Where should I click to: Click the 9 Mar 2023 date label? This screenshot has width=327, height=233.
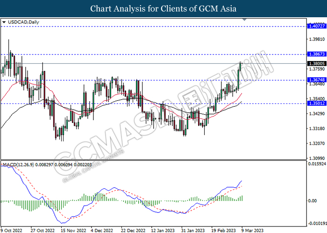[253, 230]
